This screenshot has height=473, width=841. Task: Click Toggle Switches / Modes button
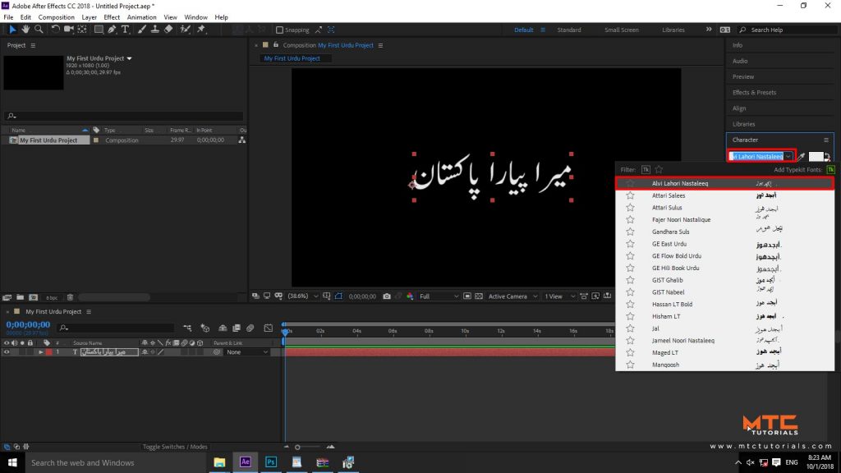[175, 447]
